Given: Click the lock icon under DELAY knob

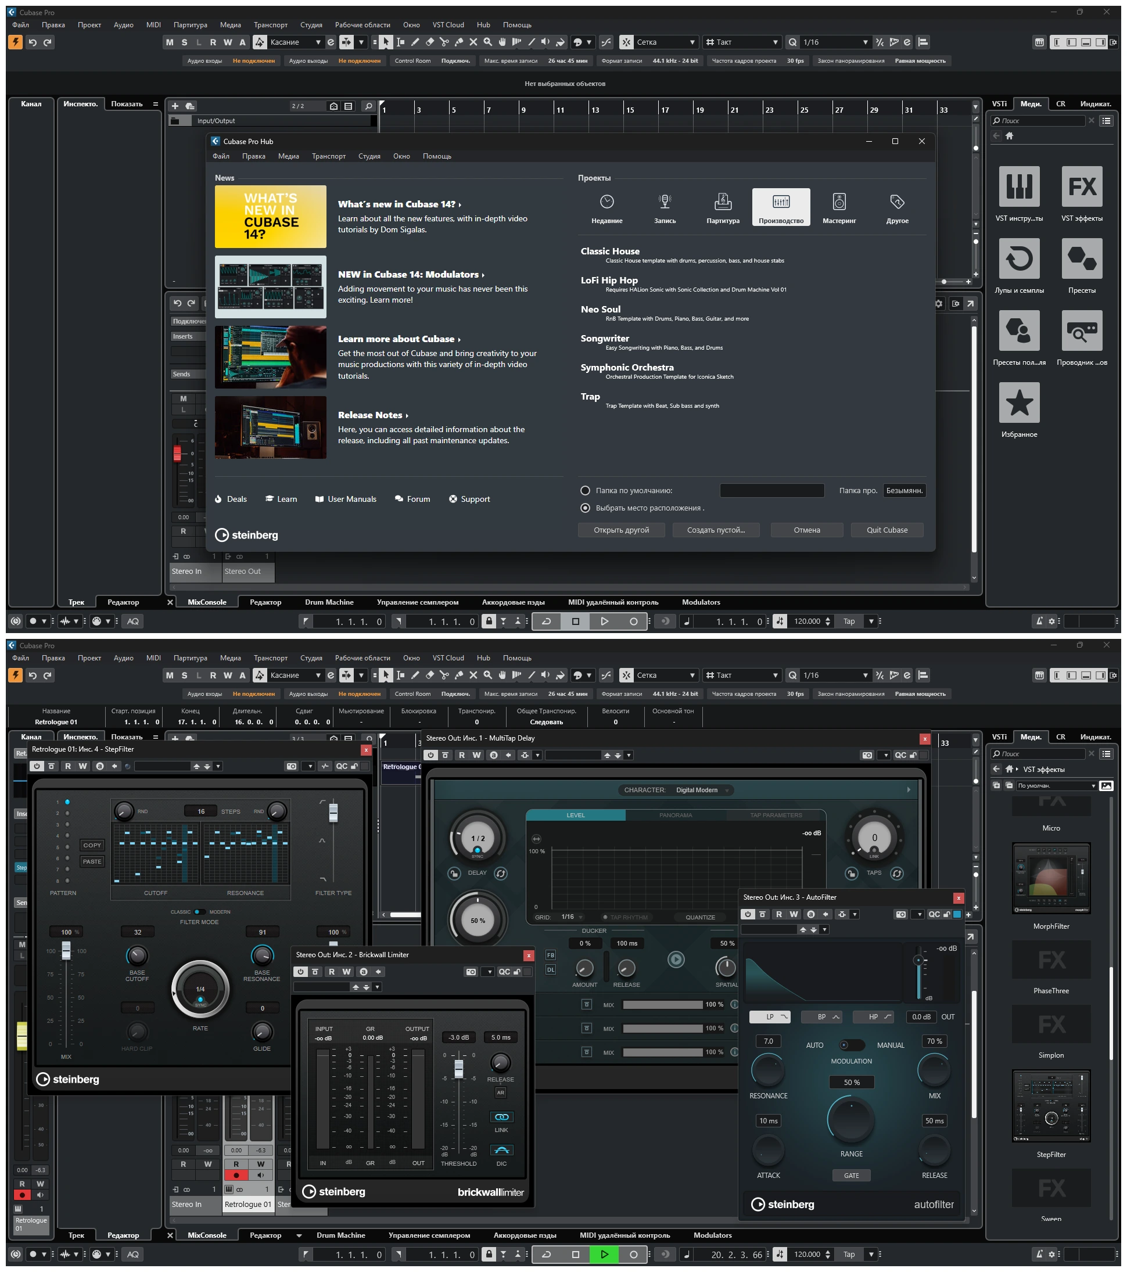Looking at the screenshot, I should coord(454,874).
